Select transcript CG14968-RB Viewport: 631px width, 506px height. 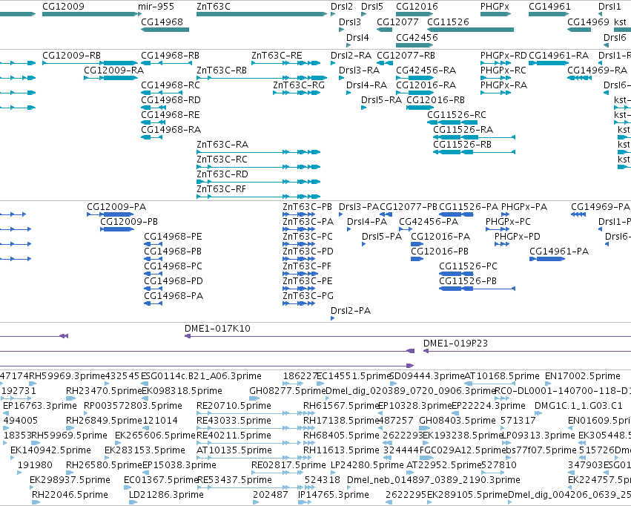pos(171,55)
